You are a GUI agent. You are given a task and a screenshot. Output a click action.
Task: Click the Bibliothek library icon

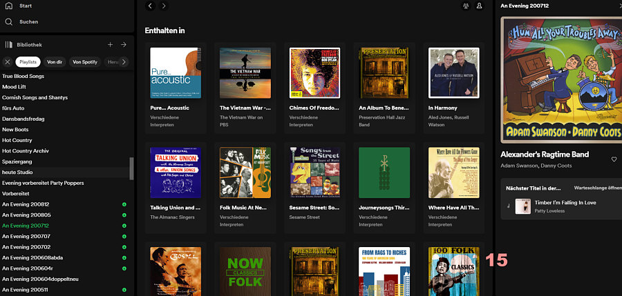click(9, 45)
